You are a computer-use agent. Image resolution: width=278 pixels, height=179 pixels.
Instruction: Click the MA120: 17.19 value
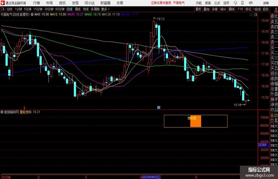pyautogui.click(x=111, y=14)
